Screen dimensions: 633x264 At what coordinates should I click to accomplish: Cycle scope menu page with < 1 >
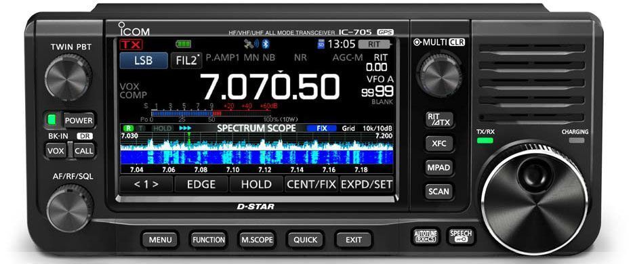[x=146, y=185]
